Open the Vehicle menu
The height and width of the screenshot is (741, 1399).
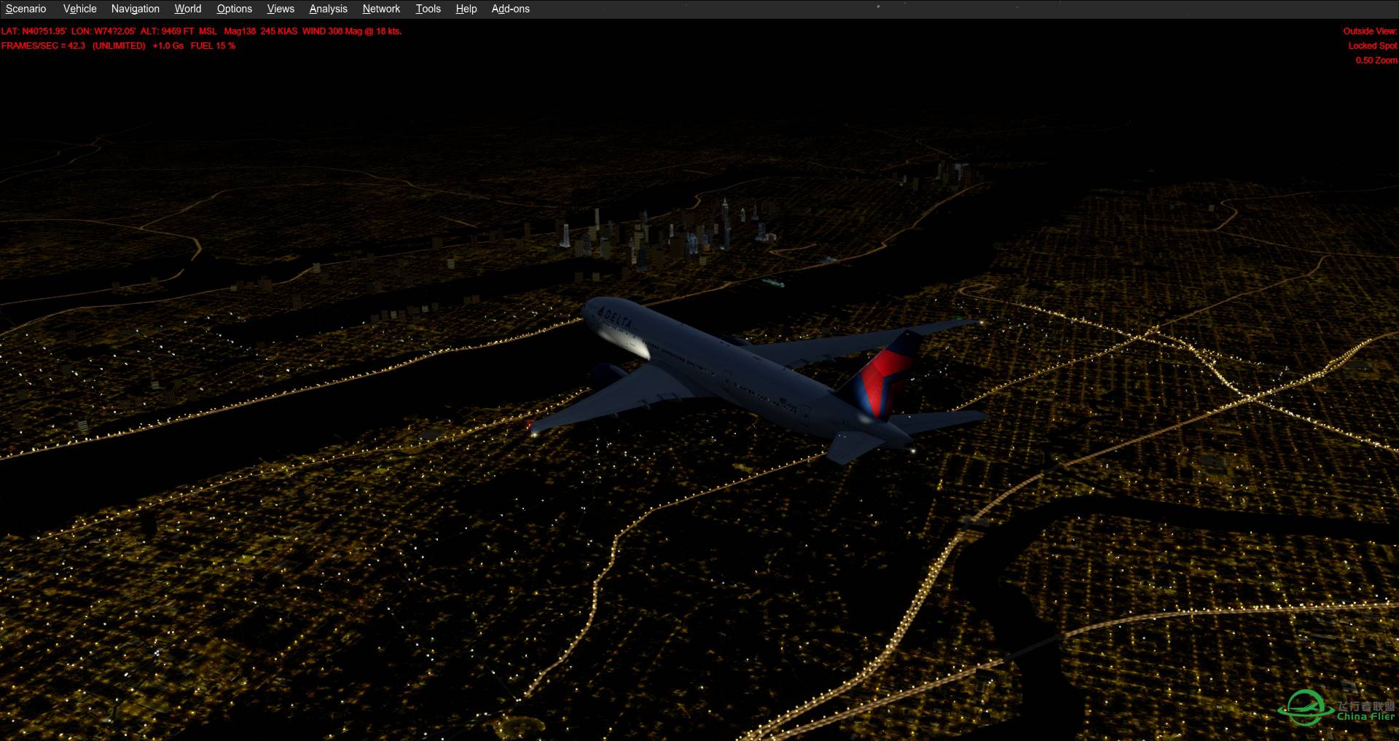click(x=79, y=9)
